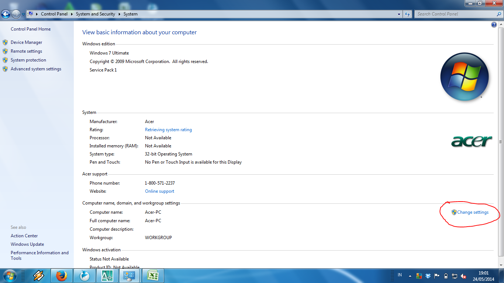
Task: Click the shield icon beside System protection
Action: [5, 60]
